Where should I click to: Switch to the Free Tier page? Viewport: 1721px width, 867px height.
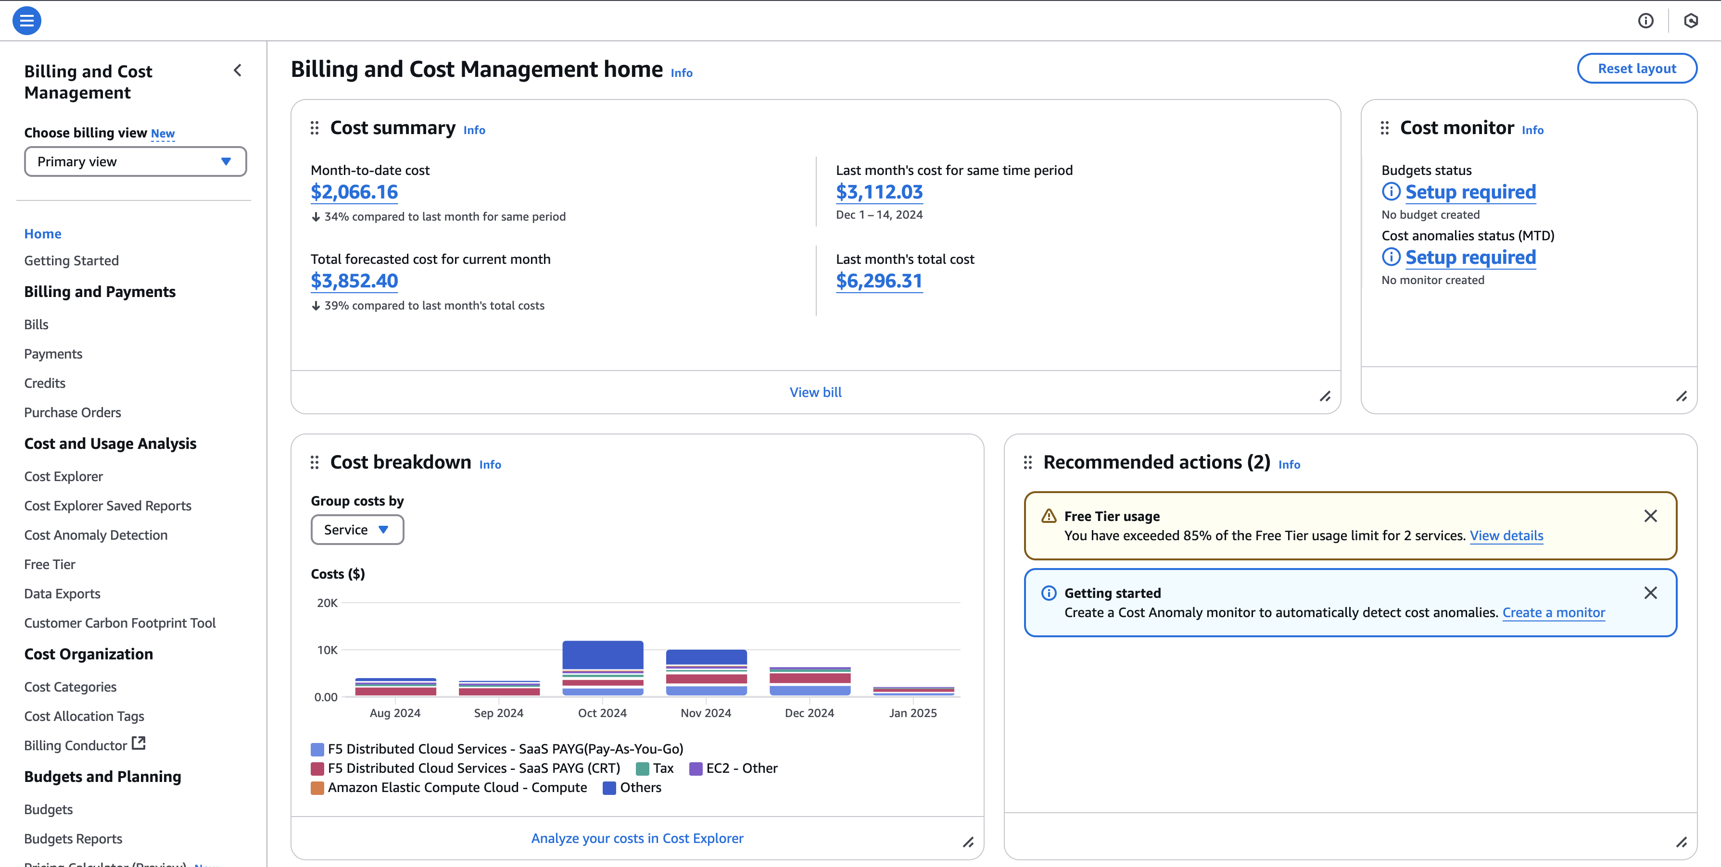(x=50, y=564)
